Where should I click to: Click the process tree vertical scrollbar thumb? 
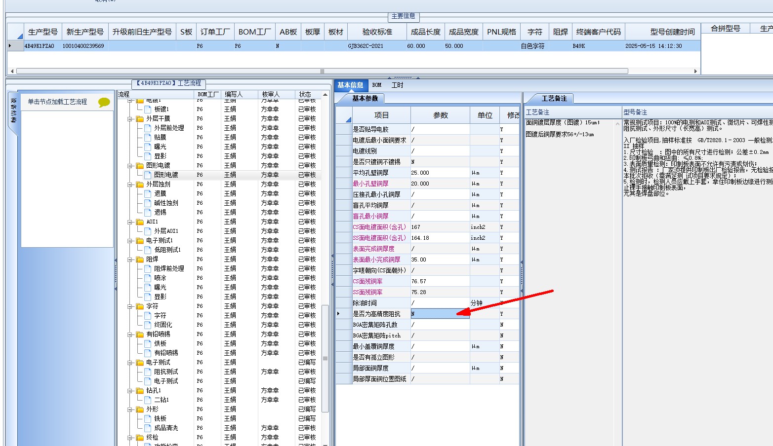(x=325, y=359)
